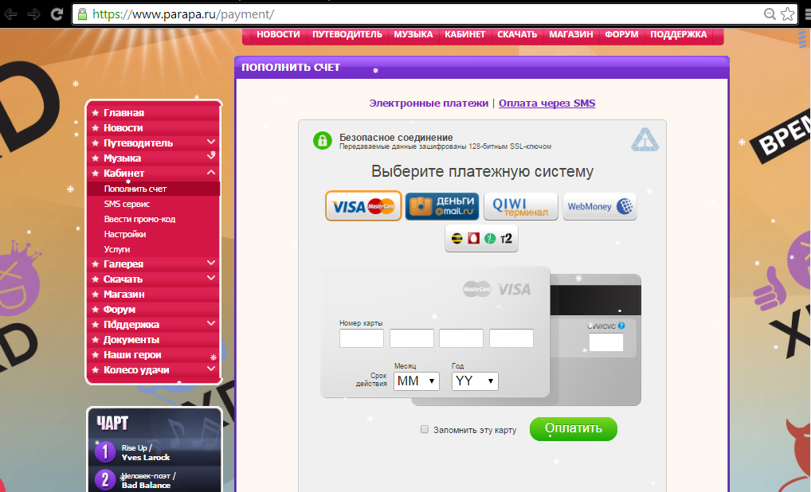Screen dimensions: 811x492
Task: Select QIWI терминал payment option
Action: (520, 206)
